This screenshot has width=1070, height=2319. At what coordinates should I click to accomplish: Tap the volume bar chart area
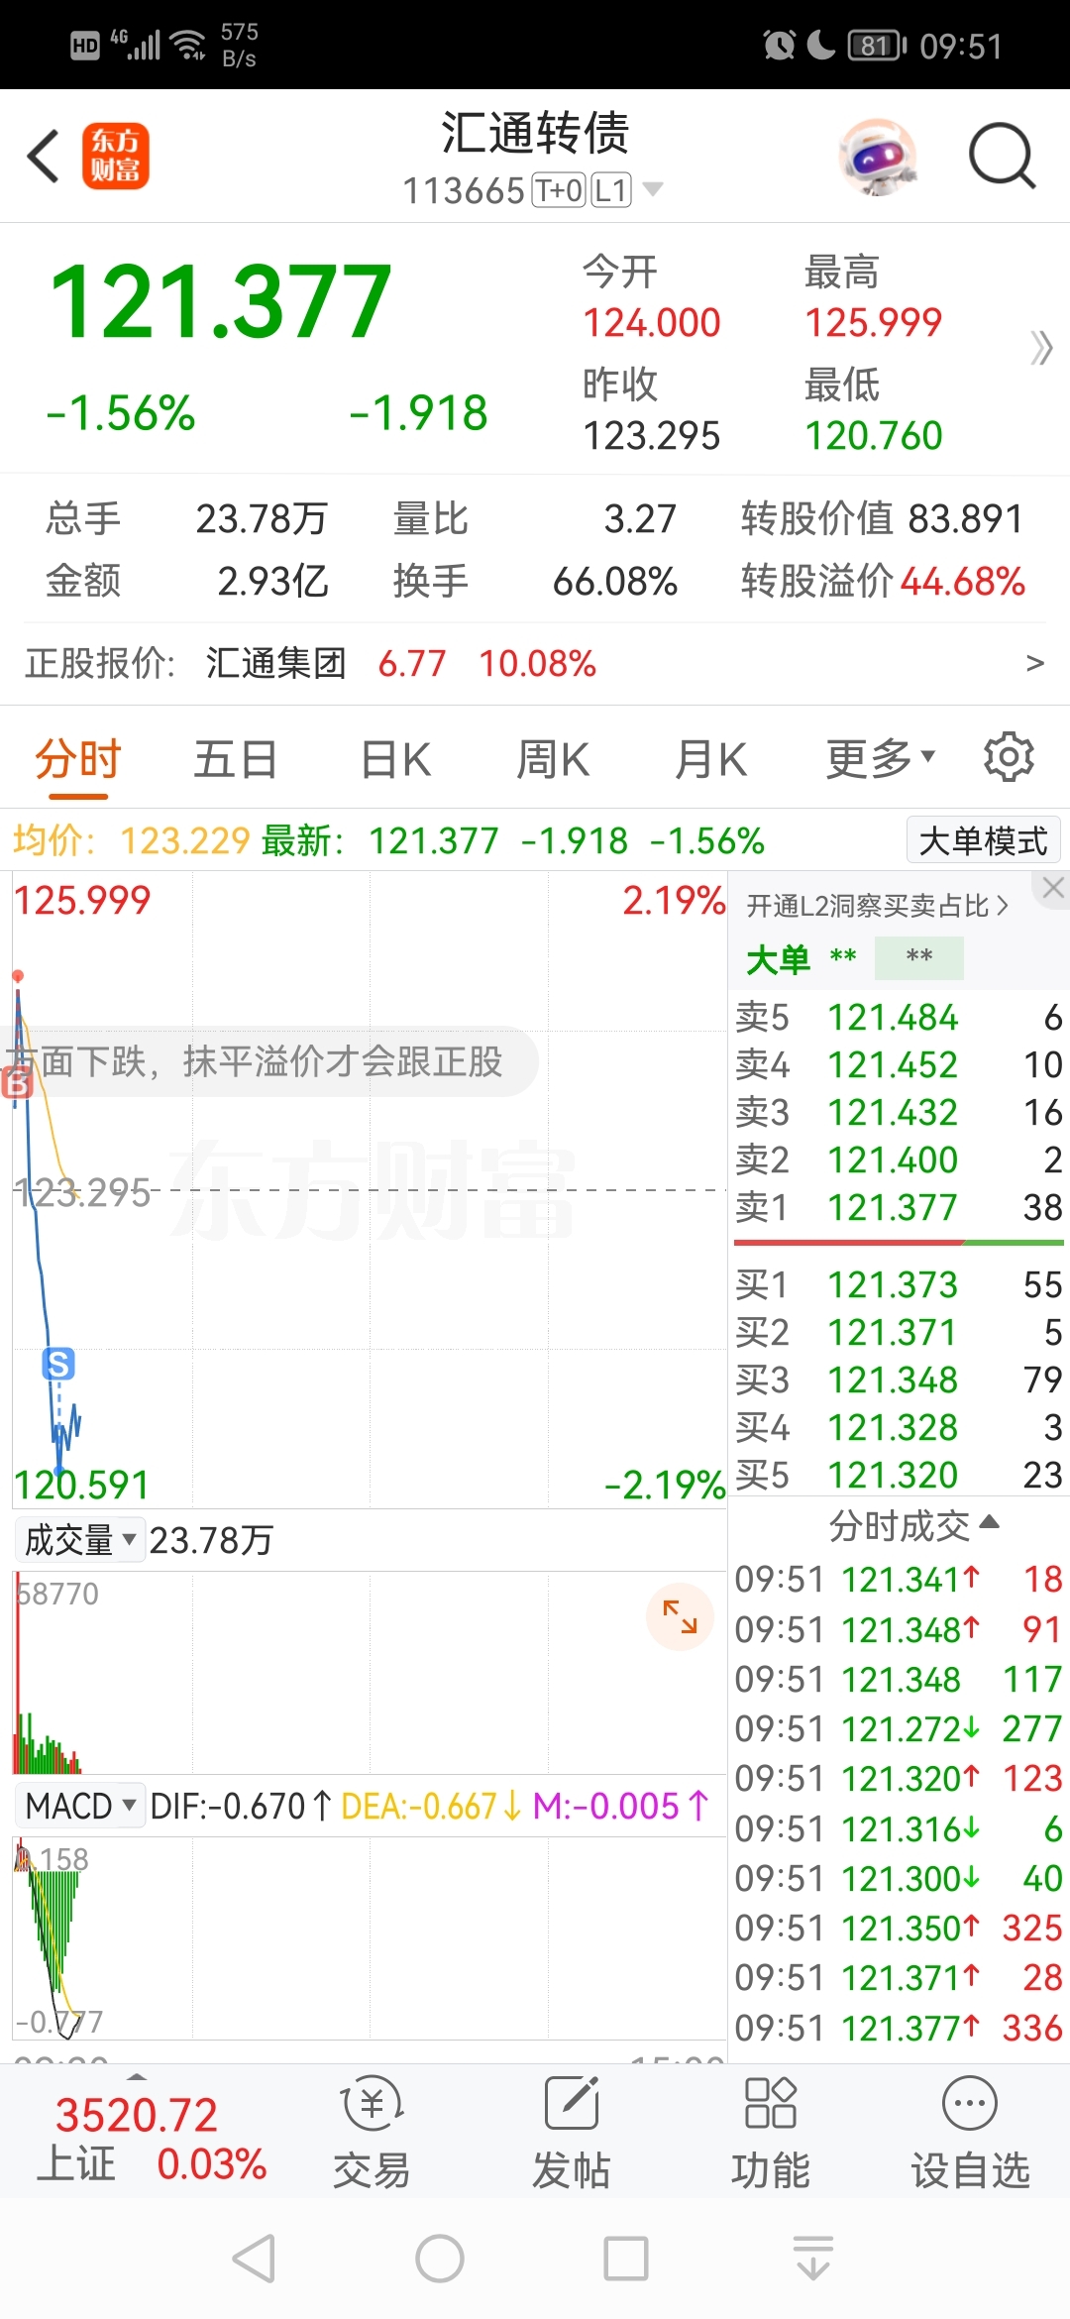click(x=369, y=1672)
